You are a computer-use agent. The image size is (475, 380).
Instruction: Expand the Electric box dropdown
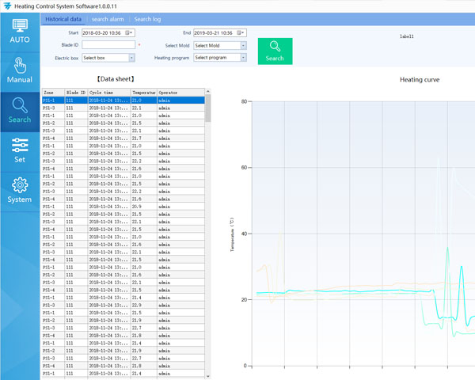click(131, 58)
